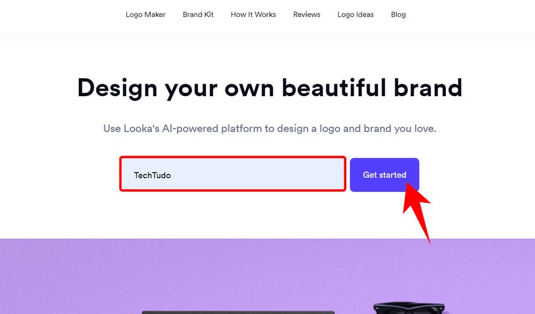Click the red border around the input field

click(233, 160)
